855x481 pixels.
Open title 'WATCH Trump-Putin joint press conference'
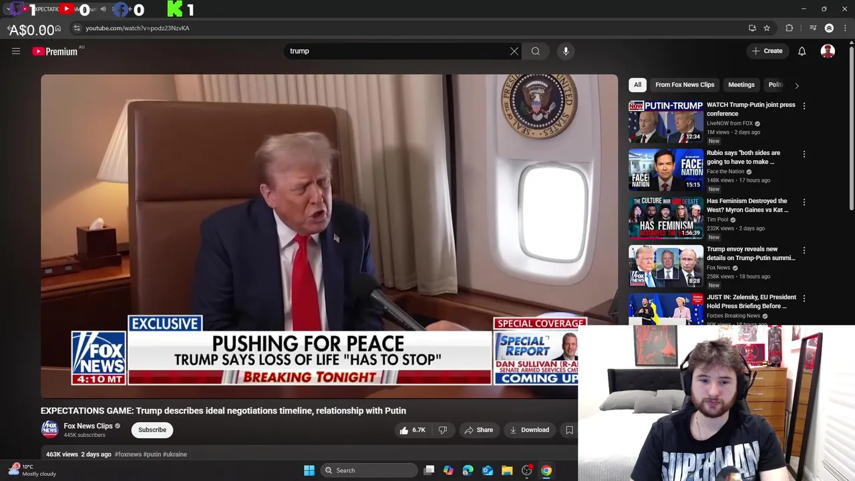[751, 109]
